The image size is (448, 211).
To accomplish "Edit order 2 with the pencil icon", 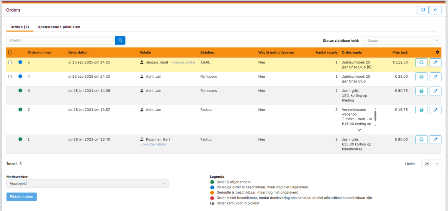I will (435, 110).
